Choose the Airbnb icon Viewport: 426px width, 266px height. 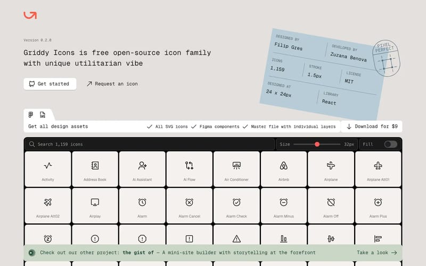pyautogui.click(x=284, y=169)
